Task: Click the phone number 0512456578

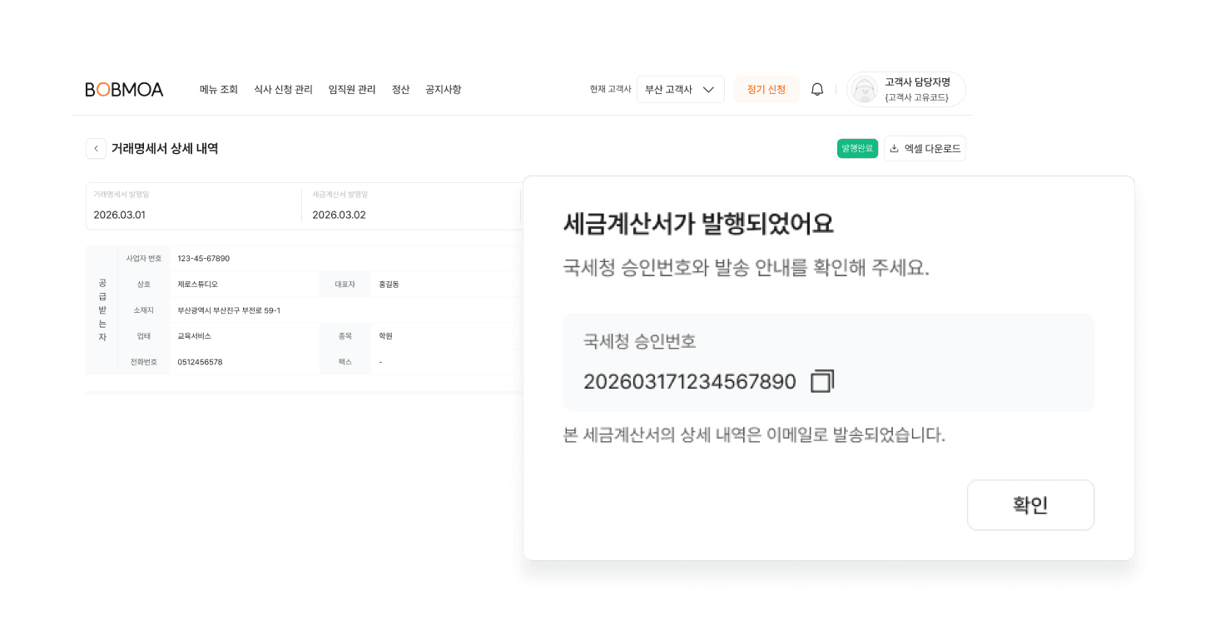Action: click(200, 362)
